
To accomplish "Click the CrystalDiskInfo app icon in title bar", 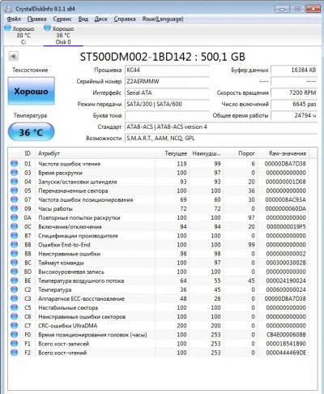I will [9, 8].
